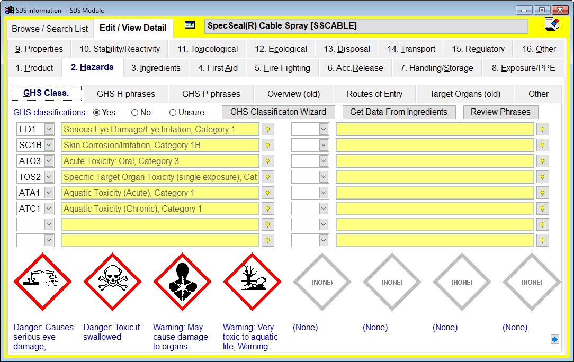Click the Review Phrases button
This screenshot has height=362, width=574.
point(500,112)
